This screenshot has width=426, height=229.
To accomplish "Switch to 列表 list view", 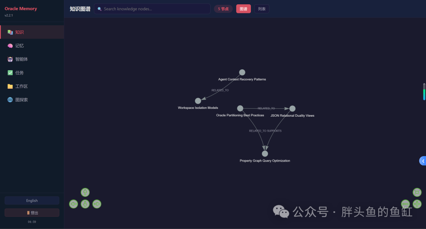I will [262, 9].
